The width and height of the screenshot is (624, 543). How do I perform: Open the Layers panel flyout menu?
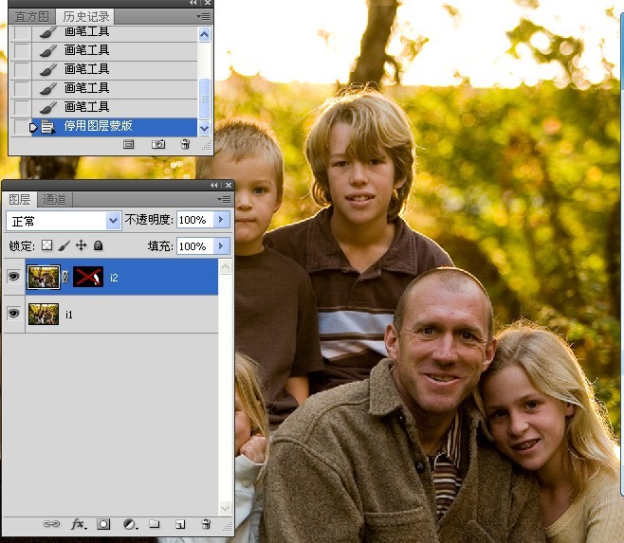click(224, 199)
